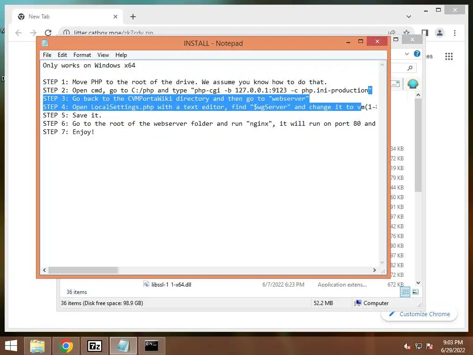Open the Windows Start button

pos(11,346)
